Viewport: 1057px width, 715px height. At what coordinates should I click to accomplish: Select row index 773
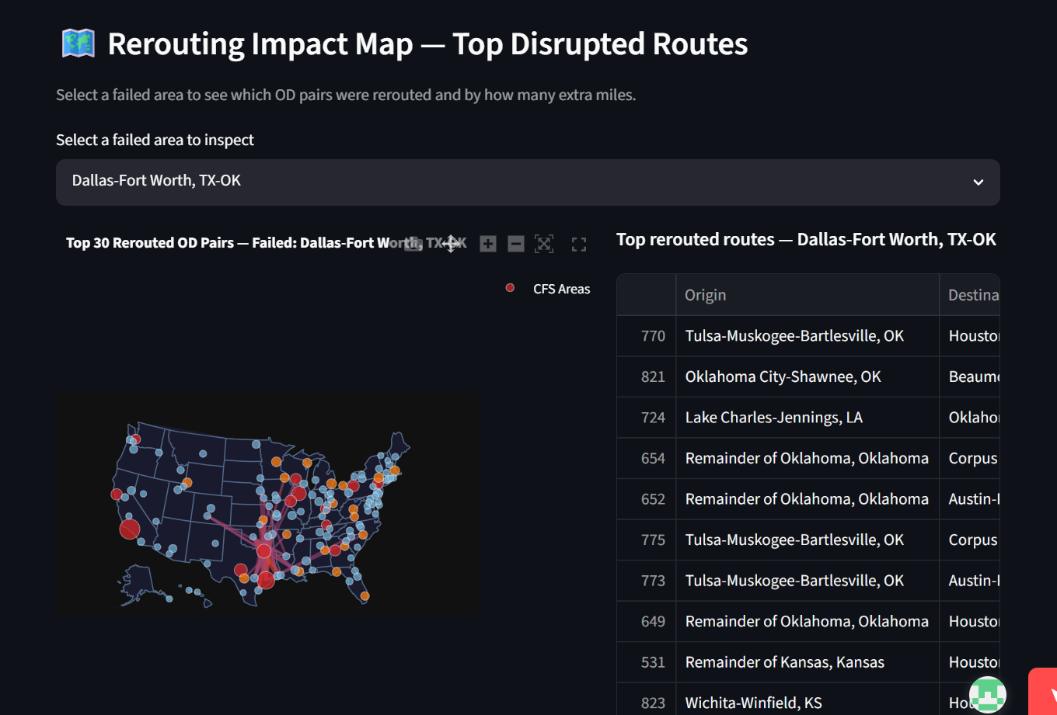647,581
